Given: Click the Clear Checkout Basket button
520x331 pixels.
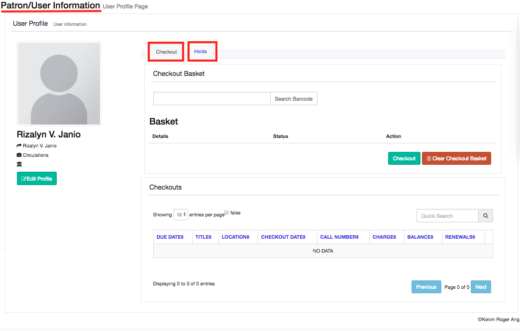Looking at the screenshot, I should (456, 158).
